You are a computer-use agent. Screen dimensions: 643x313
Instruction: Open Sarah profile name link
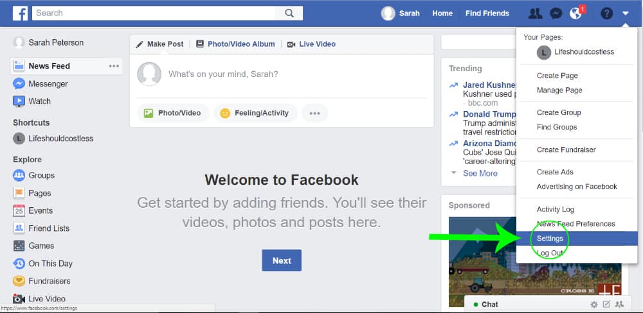pyautogui.click(x=409, y=13)
